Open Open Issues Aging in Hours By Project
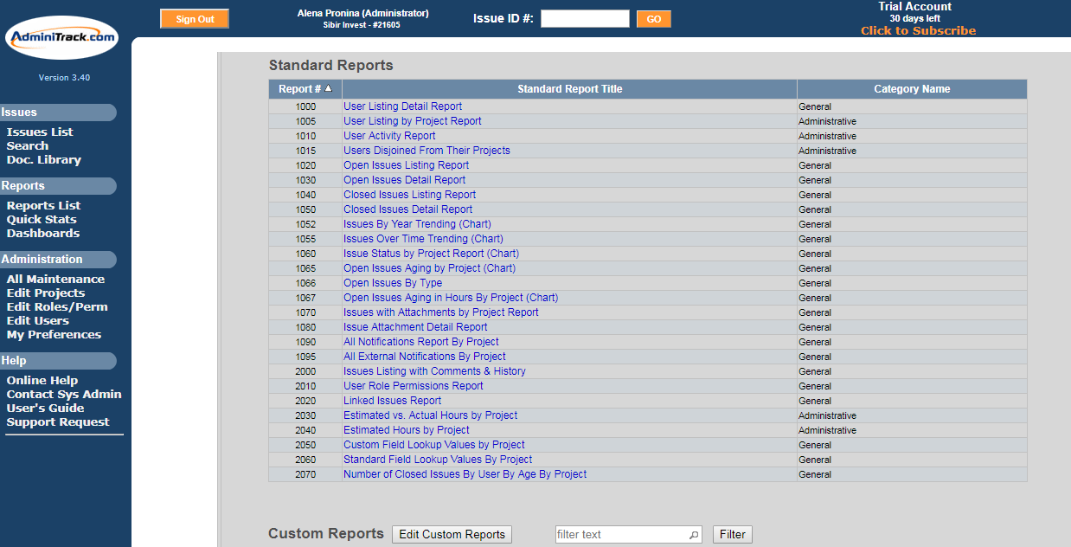The height and width of the screenshot is (547, 1071). pos(451,298)
